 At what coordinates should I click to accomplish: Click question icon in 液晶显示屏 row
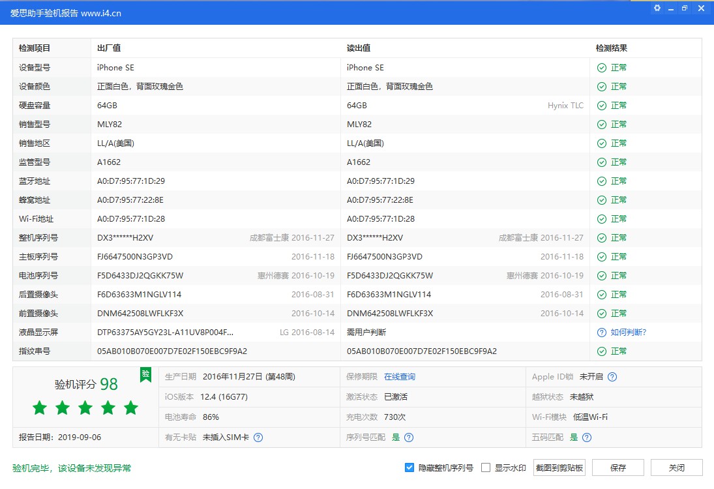601,333
